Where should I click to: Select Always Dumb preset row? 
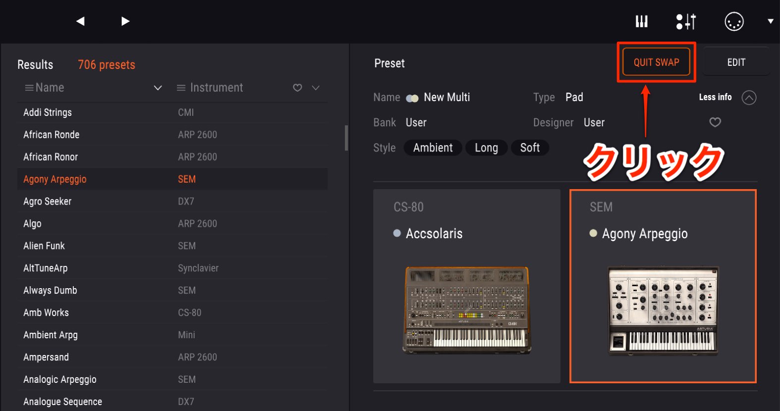click(172, 290)
